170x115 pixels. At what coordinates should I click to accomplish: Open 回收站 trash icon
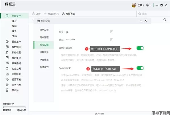(7, 90)
